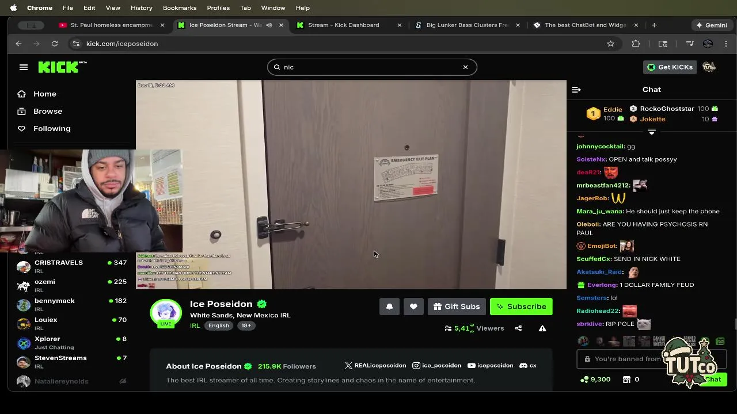The height and width of the screenshot is (414, 737).
Task: Toggle notification bell for Ice Poseidon
Action: (389, 306)
